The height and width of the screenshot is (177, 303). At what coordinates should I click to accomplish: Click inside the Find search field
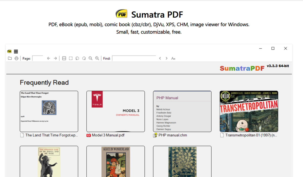point(134,58)
